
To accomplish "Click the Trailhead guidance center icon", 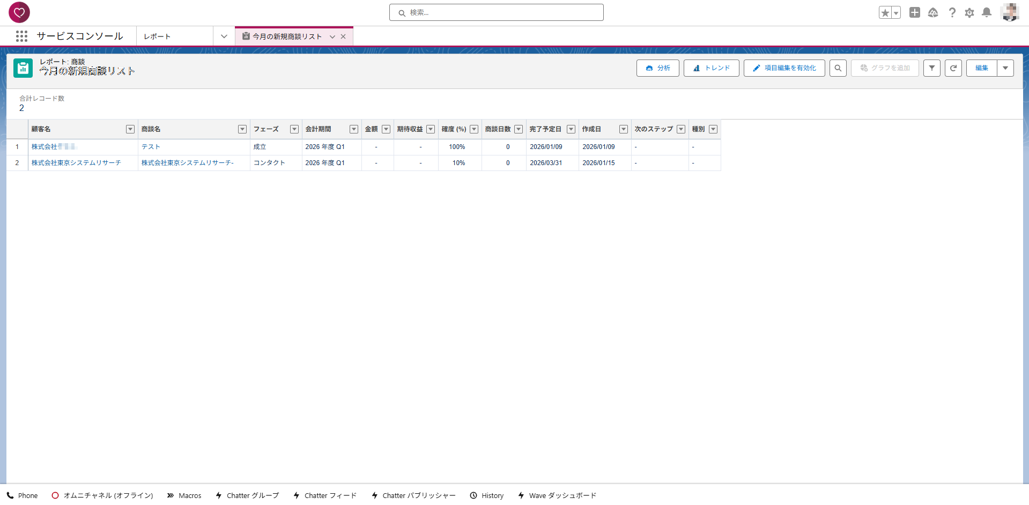I will coord(933,12).
